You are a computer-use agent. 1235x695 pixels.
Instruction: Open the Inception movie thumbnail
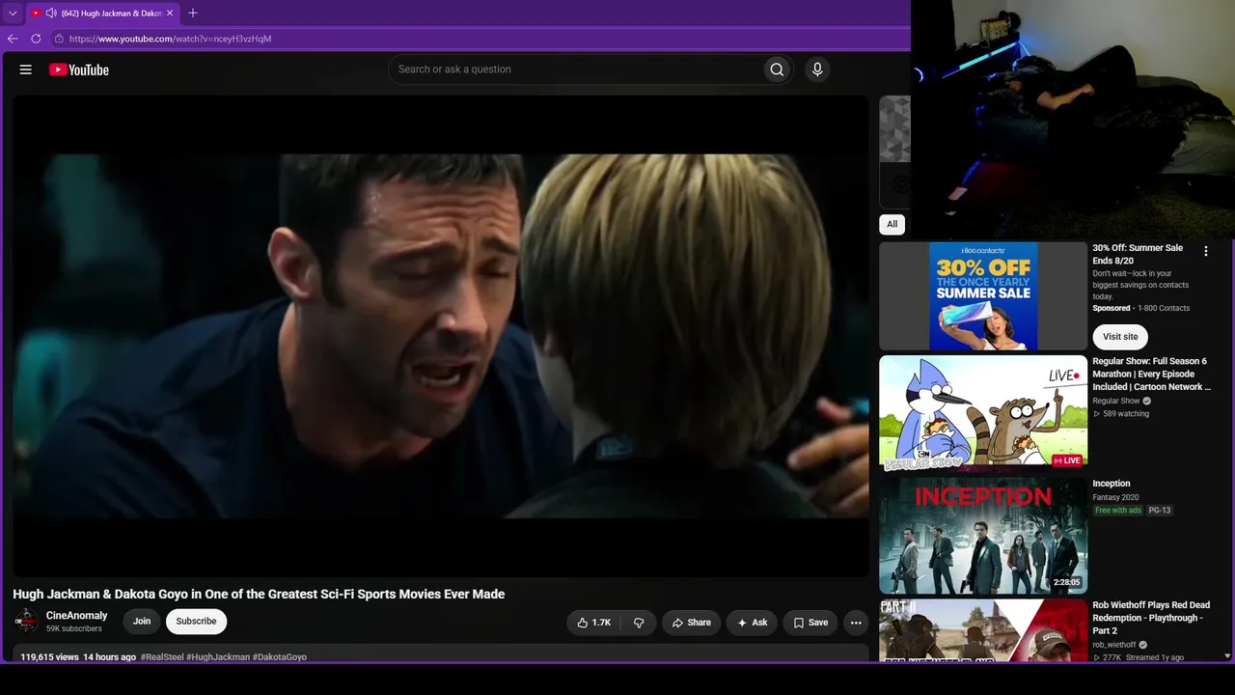tap(983, 535)
